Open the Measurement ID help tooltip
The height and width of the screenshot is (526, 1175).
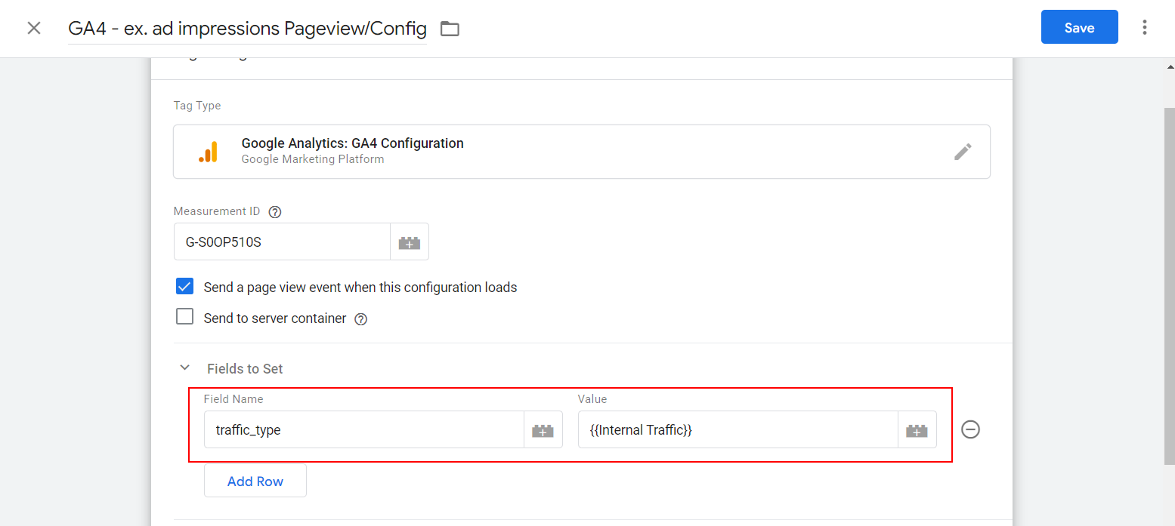[274, 211]
